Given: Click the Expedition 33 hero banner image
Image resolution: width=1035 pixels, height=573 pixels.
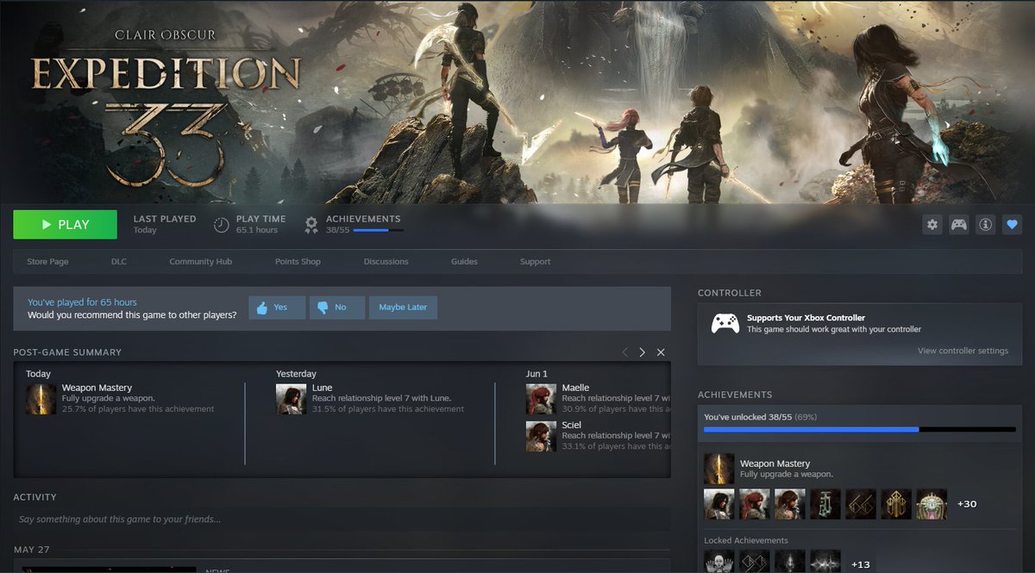Looking at the screenshot, I should pyautogui.click(x=517, y=102).
